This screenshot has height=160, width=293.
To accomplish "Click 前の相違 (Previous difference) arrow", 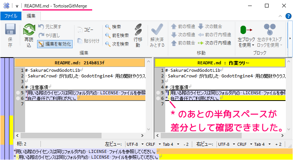I will 182,27.
